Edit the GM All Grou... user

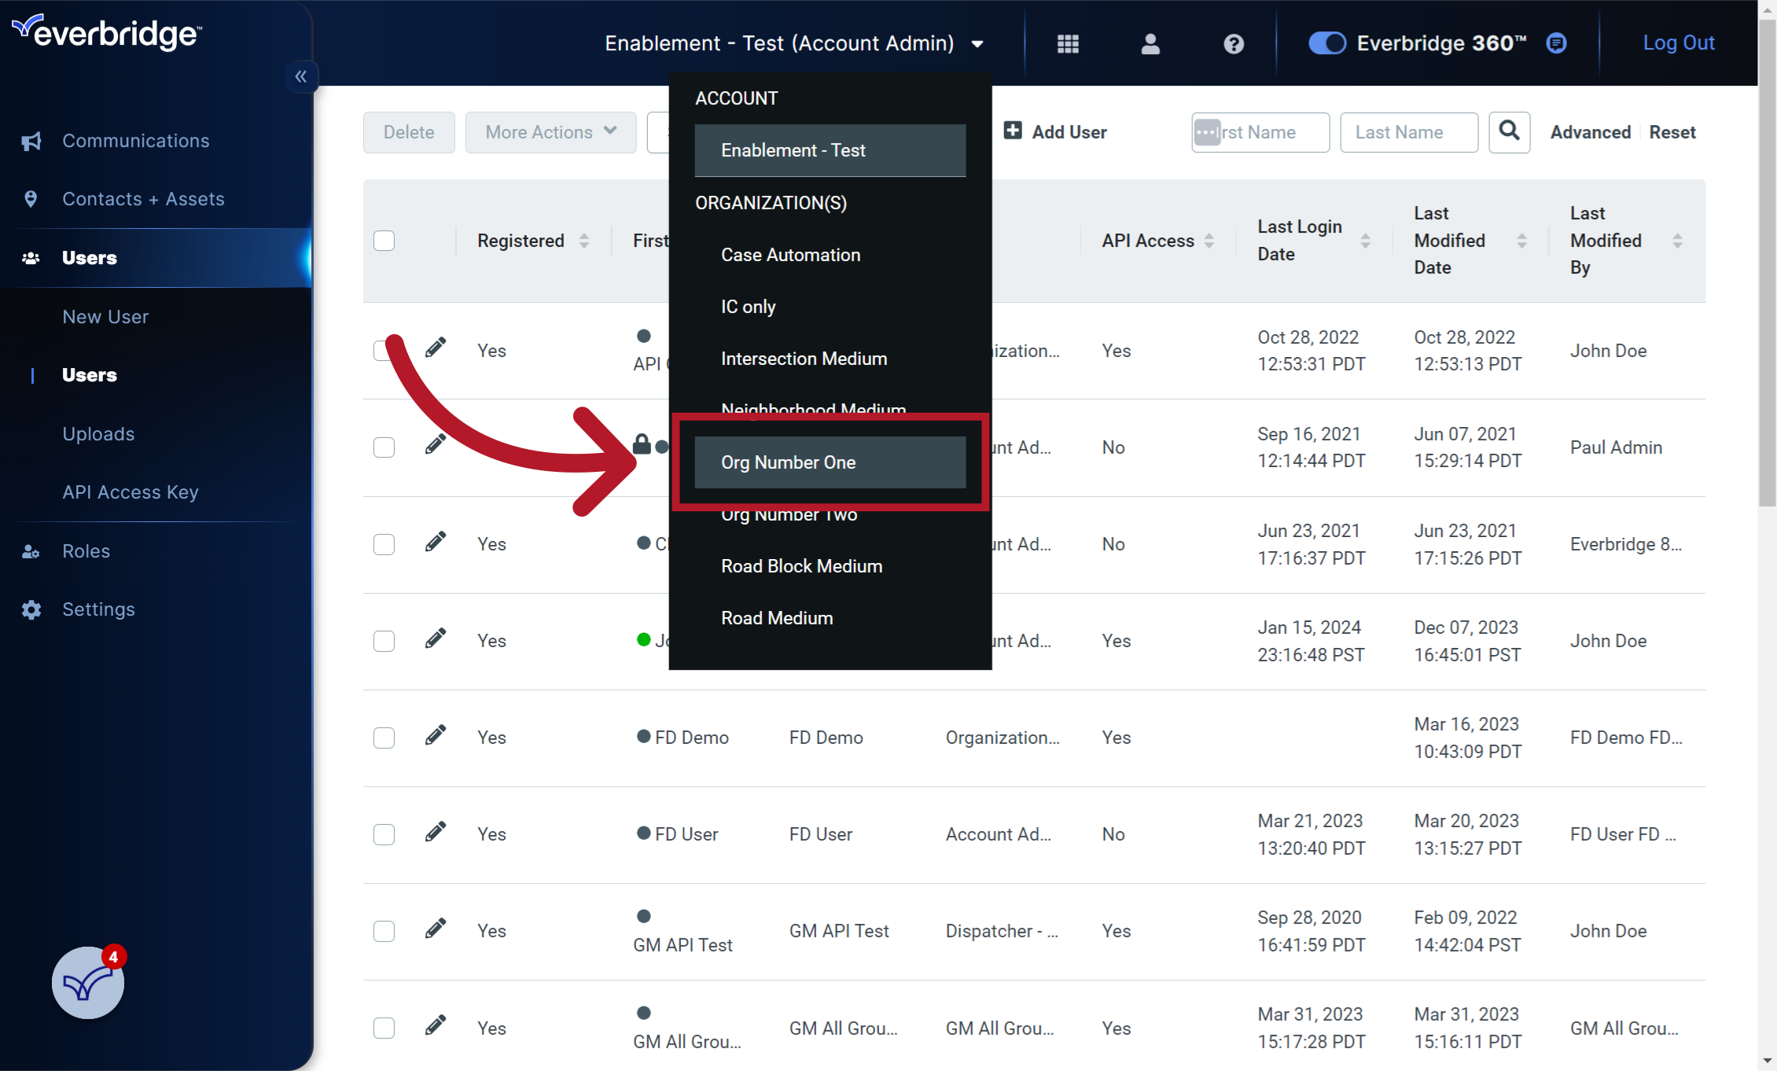[435, 1025]
